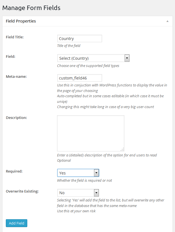Grab the Description textarea resize handle
This screenshot has width=175, height=232.
tap(122, 149)
